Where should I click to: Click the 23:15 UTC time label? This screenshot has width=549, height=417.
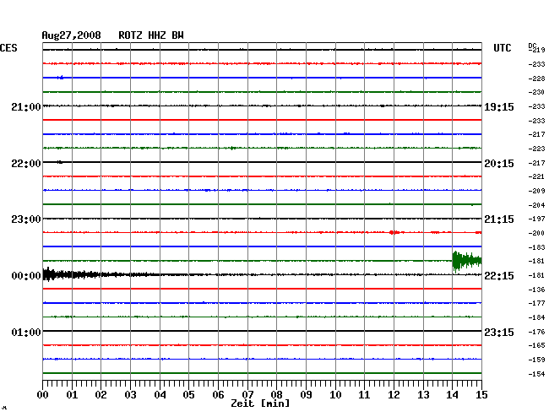499,332
